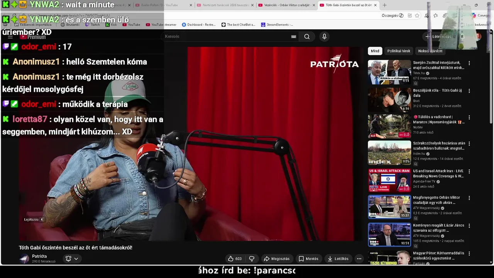Open options menu for Megfenyegette Orbán video
Screen dimensions: 494x278
point(469,198)
